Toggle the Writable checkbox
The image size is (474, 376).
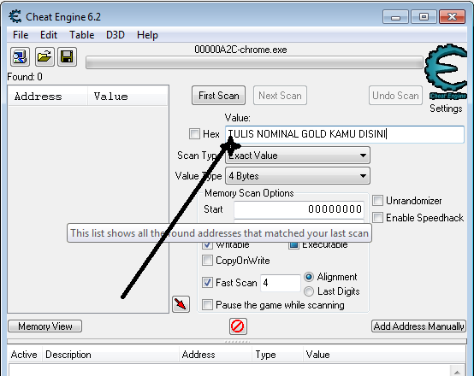(x=207, y=245)
